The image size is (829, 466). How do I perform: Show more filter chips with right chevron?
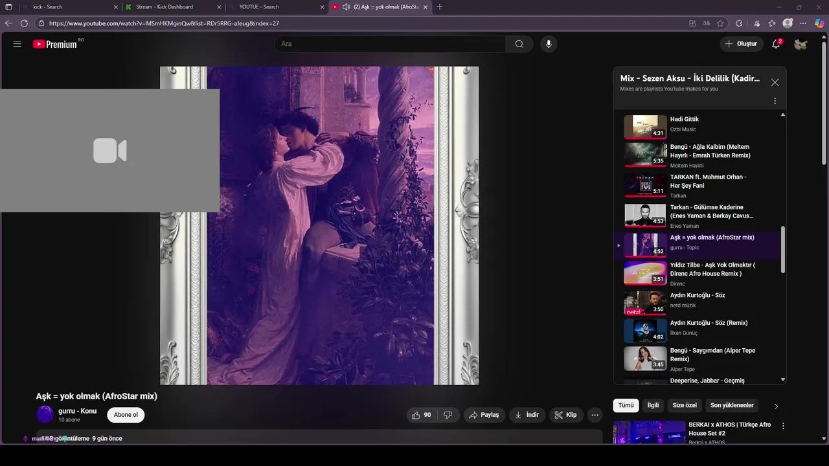776,406
